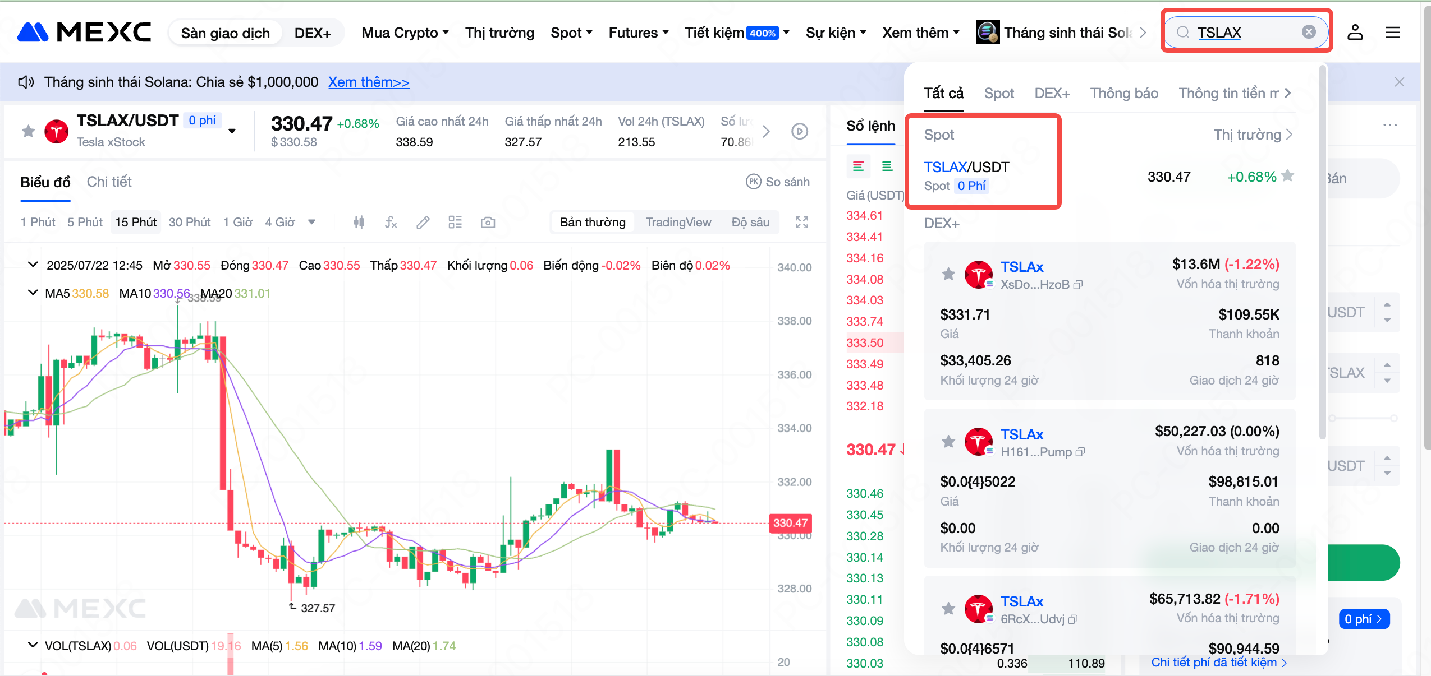
Task: Open the Spot navigation dropdown
Action: [571, 33]
